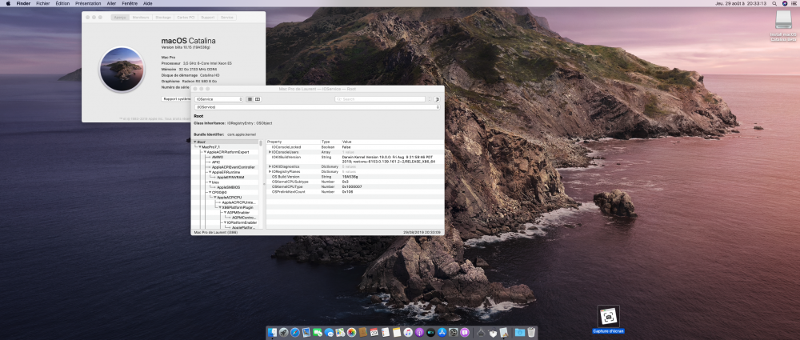
Task: Open Spotlight search magnifier in menu bar
Action: (774, 3)
